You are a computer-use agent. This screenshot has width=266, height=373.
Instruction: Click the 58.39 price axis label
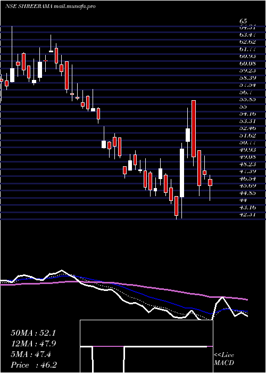pyautogui.click(x=248, y=78)
